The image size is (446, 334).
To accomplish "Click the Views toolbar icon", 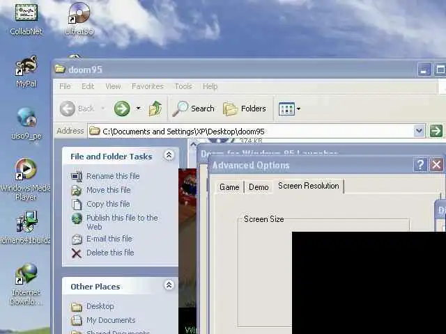I will click(x=286, y=109).
